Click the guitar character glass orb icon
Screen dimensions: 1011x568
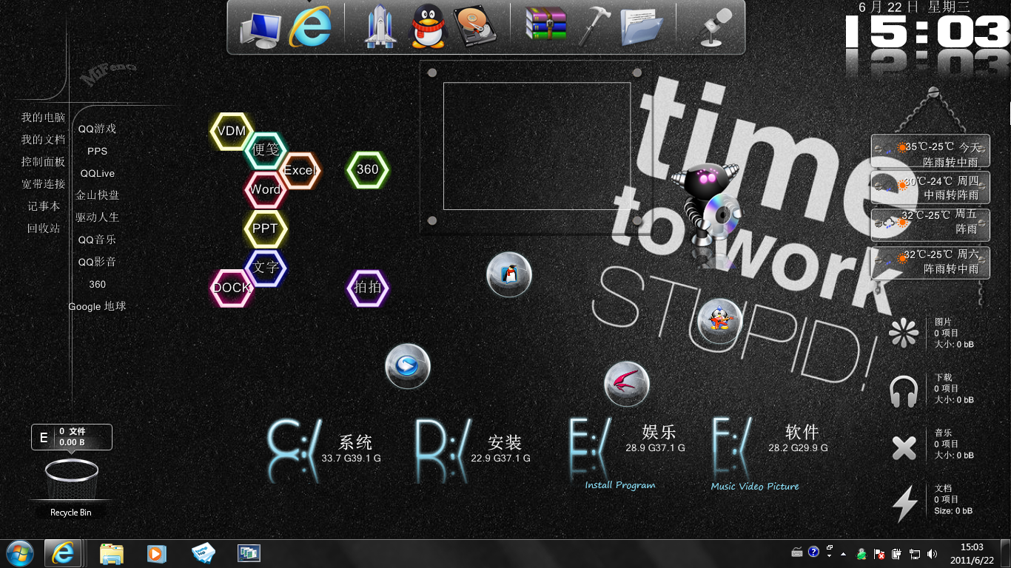pyautogui.click(x=719, y=321)
